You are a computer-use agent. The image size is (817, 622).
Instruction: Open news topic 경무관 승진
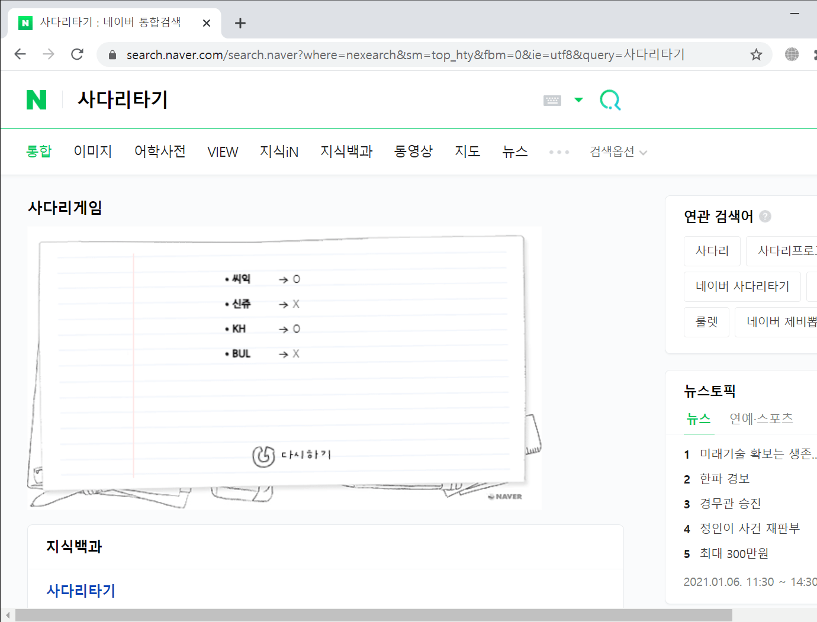click(730, 504)
